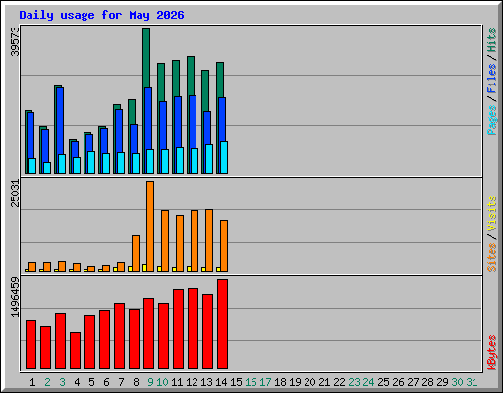Screen dimensions: 503x393
Task: Click day label 14 on the x-axis
Action: (x=221, y=382)
